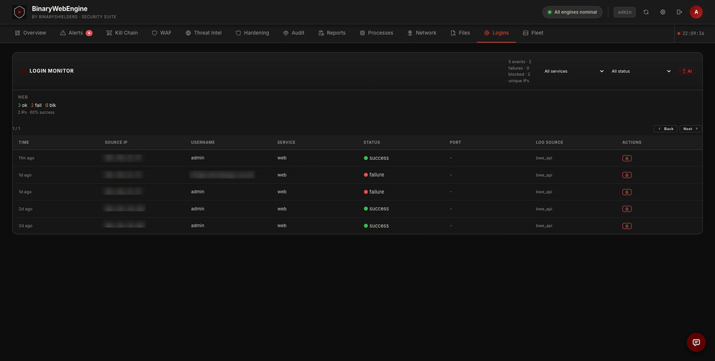Click the '5 events' summary stats text
This screenshot has height=361, width=715.
[x=520, y=71]
